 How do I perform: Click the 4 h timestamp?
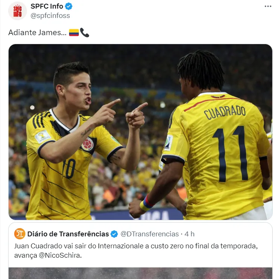pyautogui.click(x=189, y=234)
